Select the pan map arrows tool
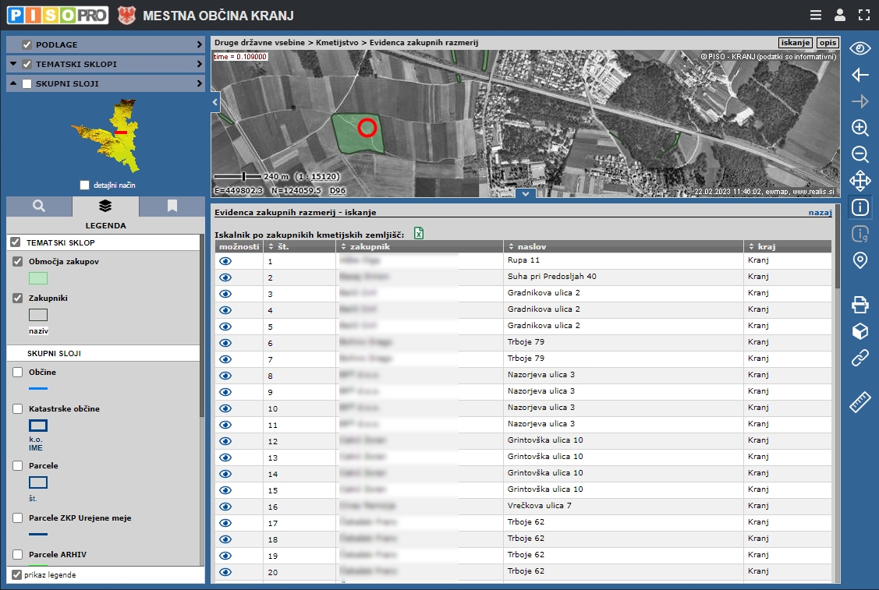The width and height of the screenshot is (879, 590). click(x=860, y=181)
